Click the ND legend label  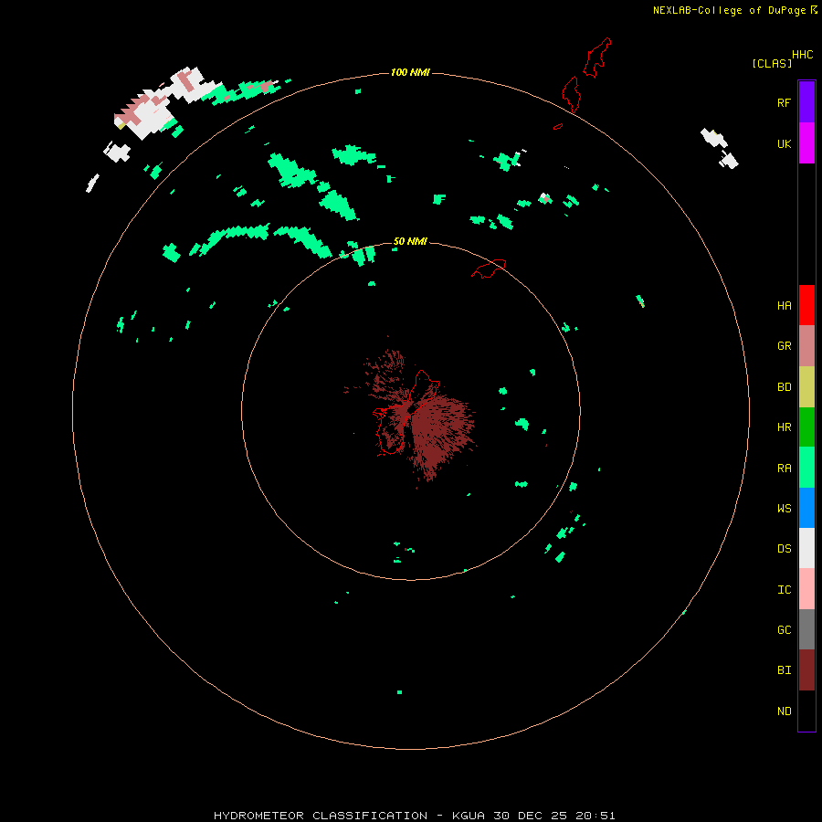[x=785, y=711]
